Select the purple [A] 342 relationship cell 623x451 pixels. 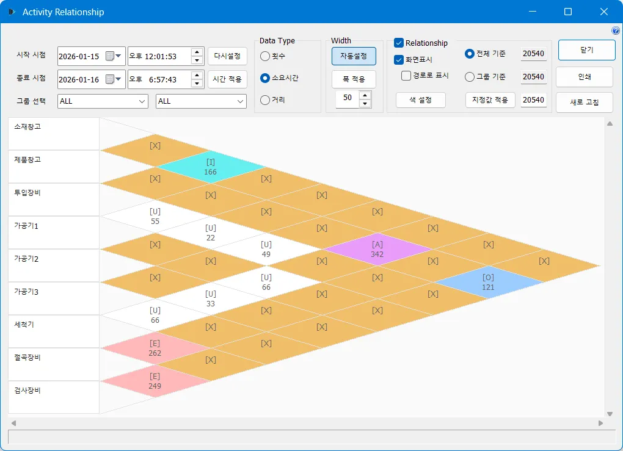point(377,249)
